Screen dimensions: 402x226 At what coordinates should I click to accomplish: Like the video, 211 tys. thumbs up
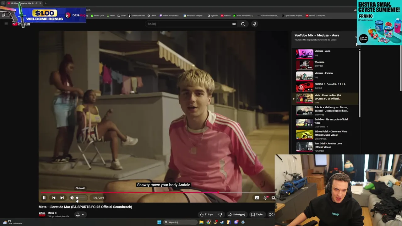206,215
